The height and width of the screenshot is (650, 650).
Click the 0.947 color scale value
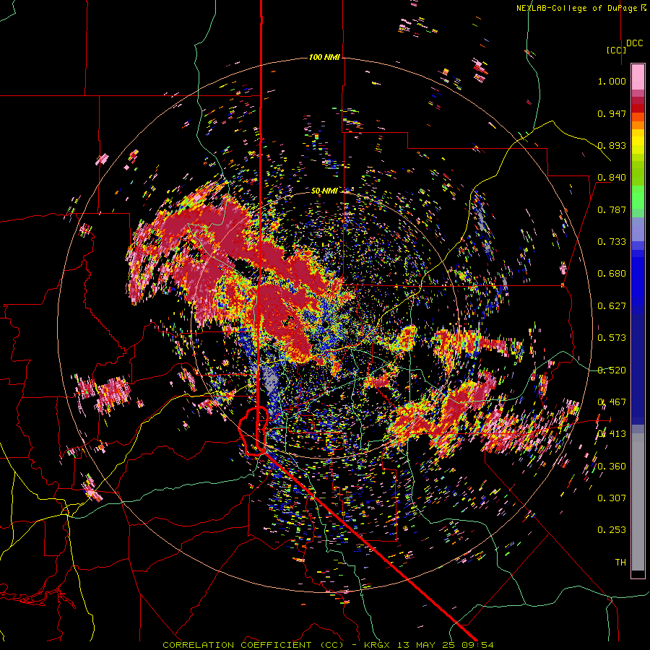pyautogui.click(x=612, y=113)
